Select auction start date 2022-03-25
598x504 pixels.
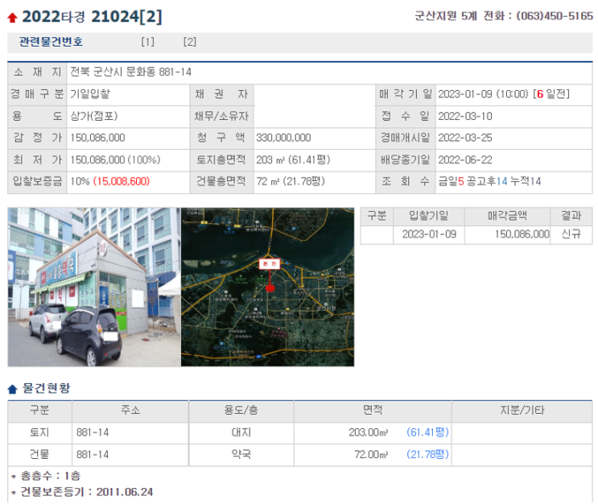[x=465, y=138]
